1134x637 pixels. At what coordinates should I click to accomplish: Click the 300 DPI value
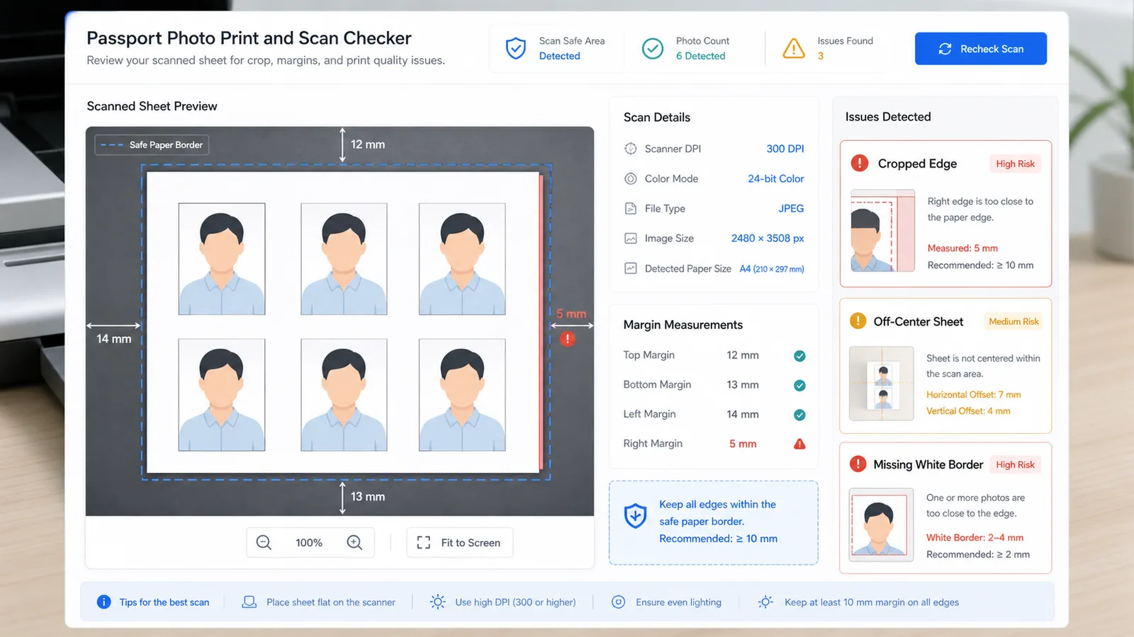pyautogui.click(x=785, y=149)
